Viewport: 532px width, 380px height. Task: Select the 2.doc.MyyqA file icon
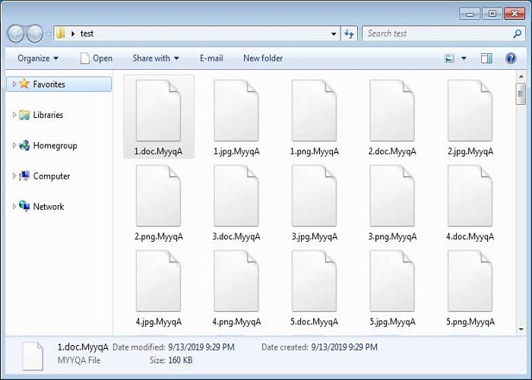[392, 111]
